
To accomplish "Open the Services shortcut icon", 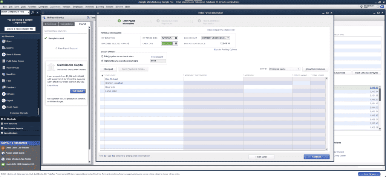I will (x=4, y=94).
